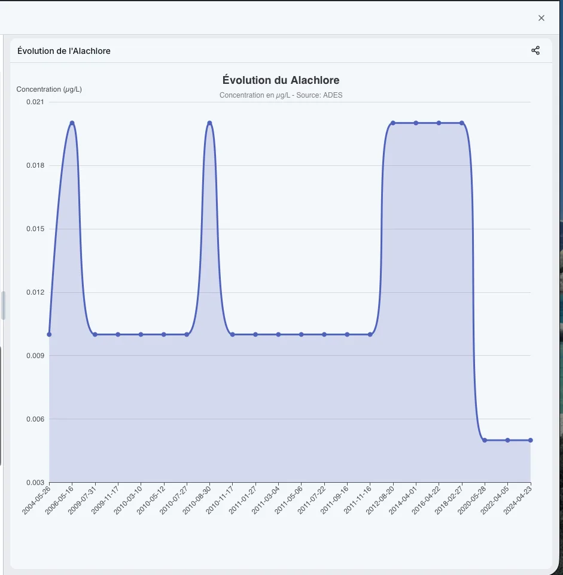The image size is (563, 575).
Task: Click the x-axis label 2020-05-28
Action: click(471, 501)
